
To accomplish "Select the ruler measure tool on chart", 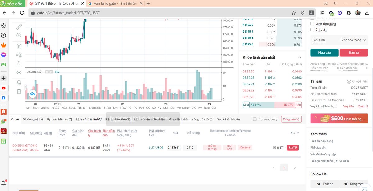I will pos(19,27).
